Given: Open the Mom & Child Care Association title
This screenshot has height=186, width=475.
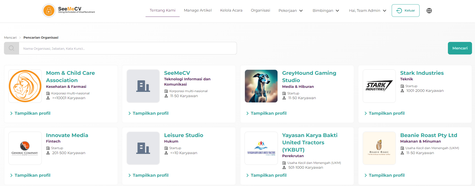Looking at the screenshot, I should tap(71, 77).
